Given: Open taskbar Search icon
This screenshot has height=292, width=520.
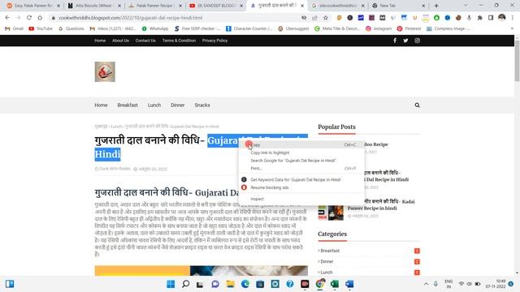Looking at the screenshot, I should [x=186, y=284].
